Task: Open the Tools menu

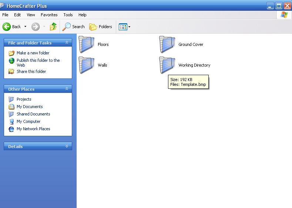Action: (x=68, y=15)
